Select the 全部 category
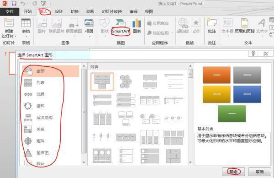 (x=51, y=71)
